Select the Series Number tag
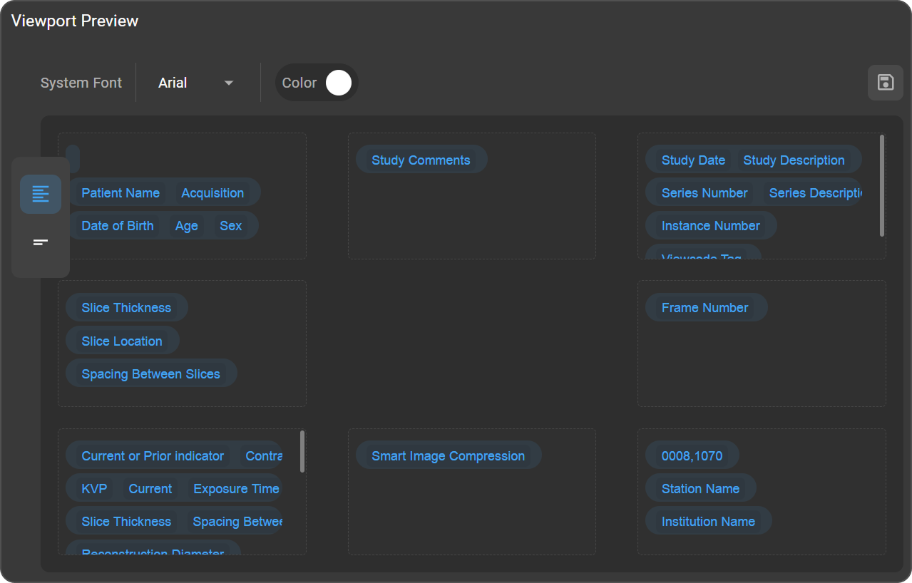 [705, 192]
